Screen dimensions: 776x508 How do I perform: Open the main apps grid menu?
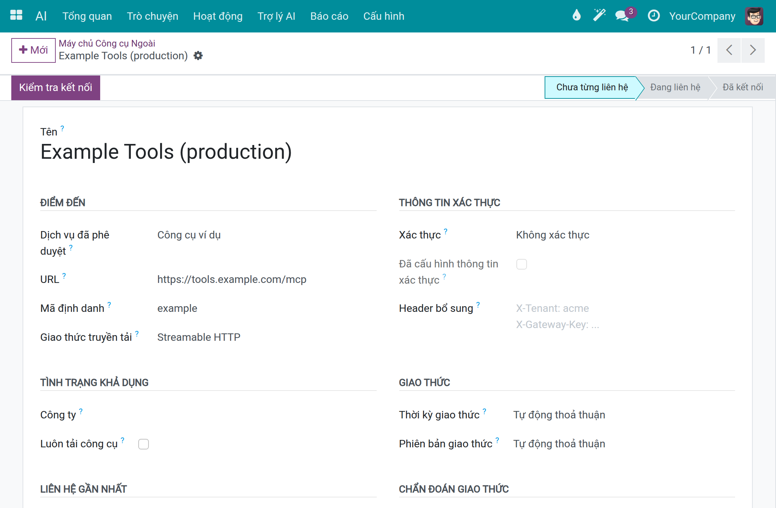point(16,16)
